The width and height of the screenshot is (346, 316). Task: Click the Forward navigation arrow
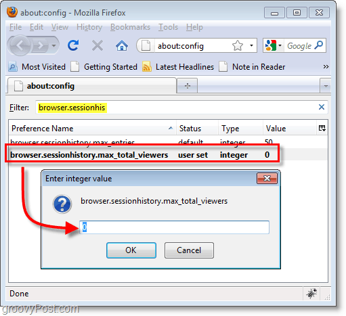point(41,46)
